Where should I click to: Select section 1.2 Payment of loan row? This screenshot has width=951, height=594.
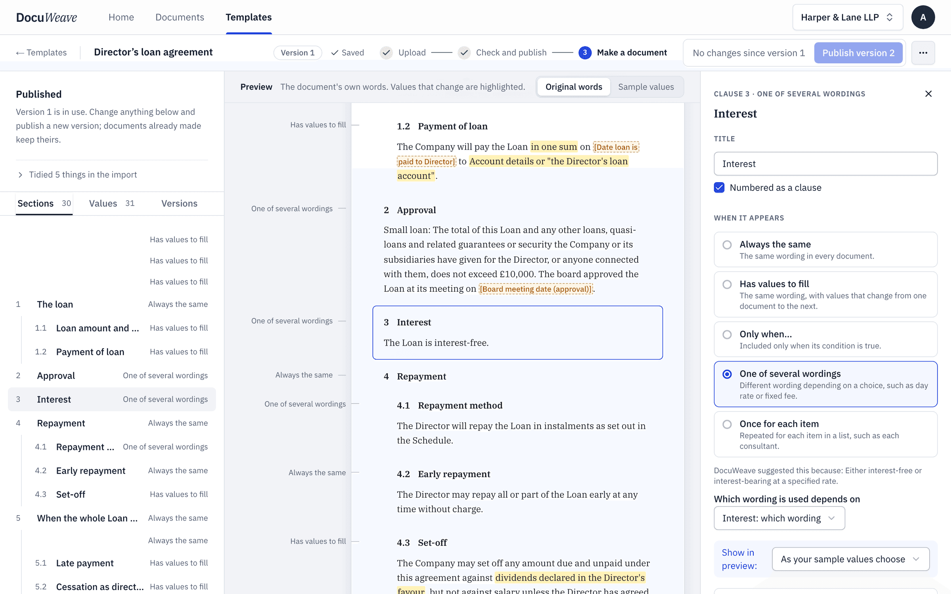click(112, 352)
